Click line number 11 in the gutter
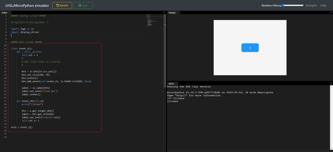Viewport: 333px width, 152px height. click(x=6, y=49)
